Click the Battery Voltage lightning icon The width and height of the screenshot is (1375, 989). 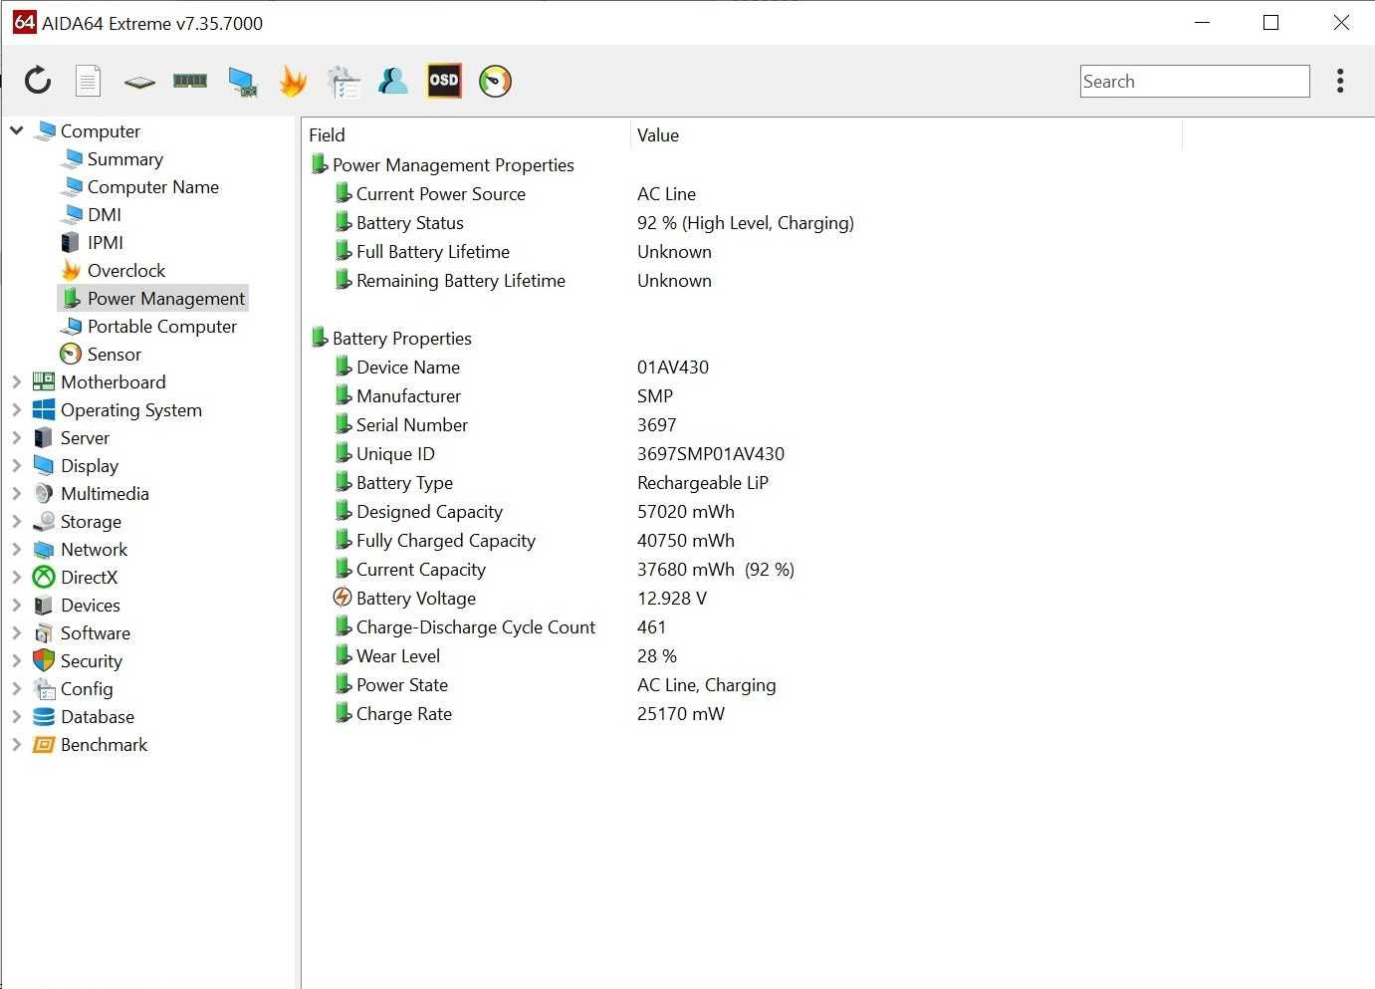(343, 598)
